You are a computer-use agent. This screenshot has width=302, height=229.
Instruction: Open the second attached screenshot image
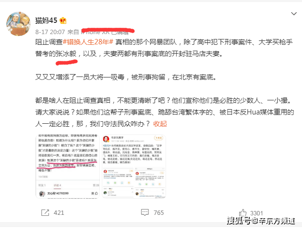[x=134, y=167]
